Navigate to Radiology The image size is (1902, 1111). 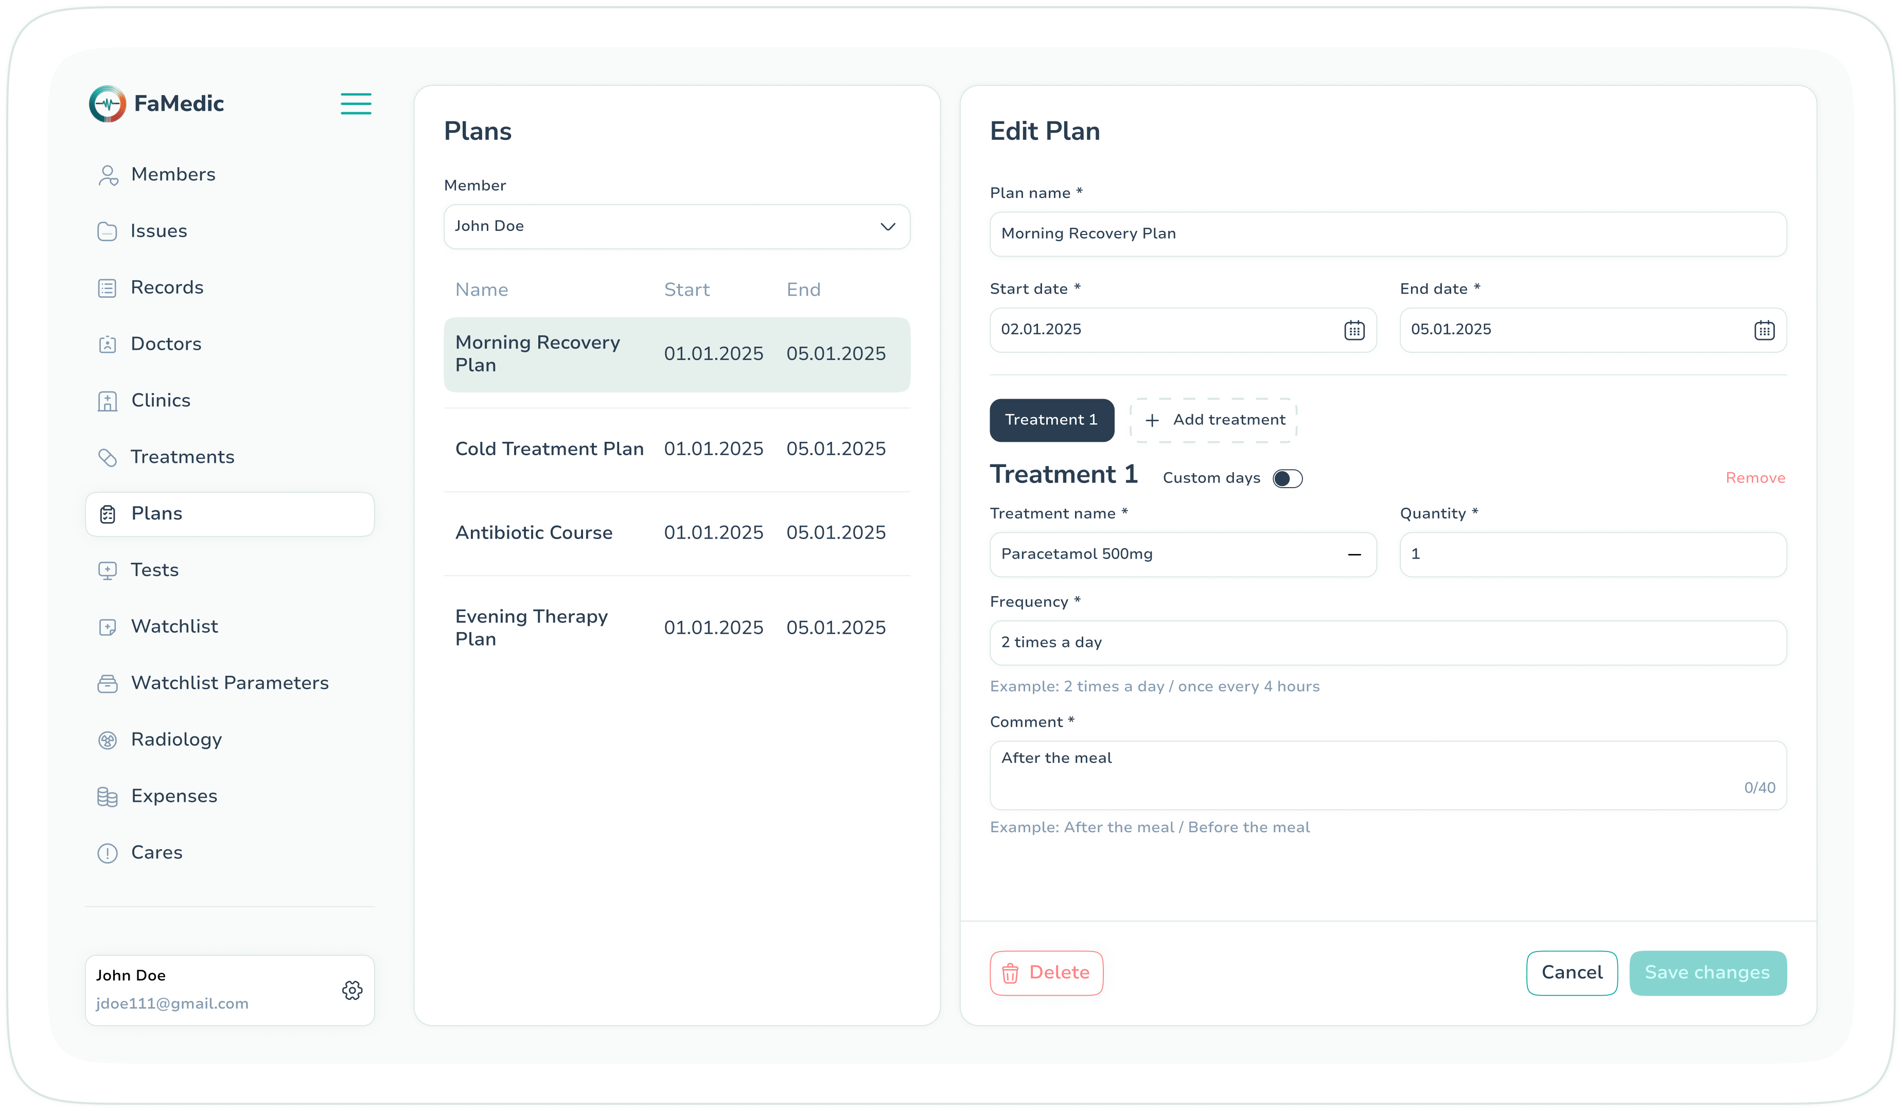[230, 741]
